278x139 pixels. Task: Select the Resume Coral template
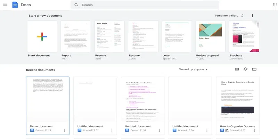coord(143,36)
